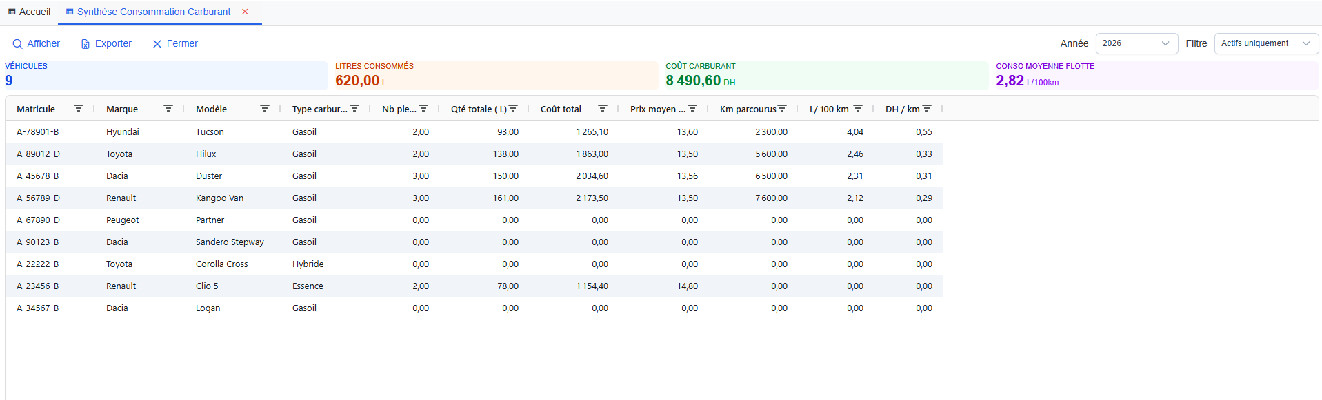Close the Synthèse Consommation Carburant tab

(x=245, y=12)
